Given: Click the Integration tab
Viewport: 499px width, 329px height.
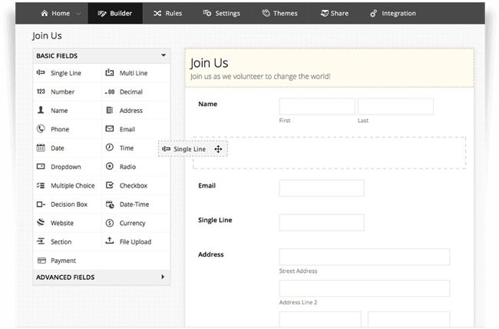Looking at the screenshot, I should click(x=392, y=13).
